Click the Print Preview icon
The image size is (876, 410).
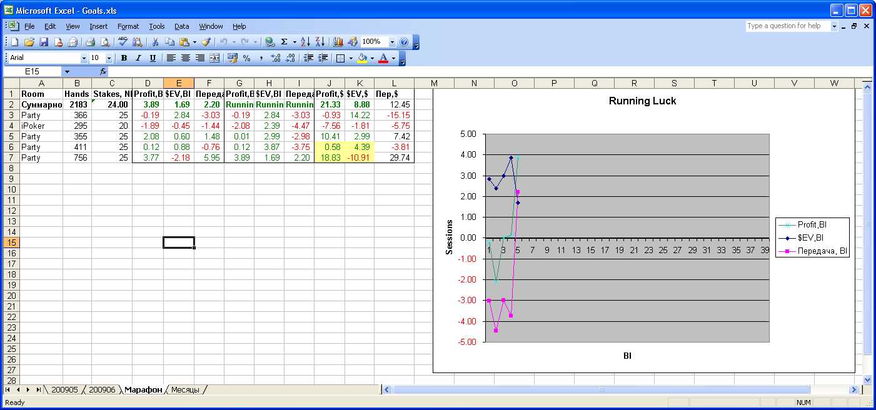coord(104,42)
